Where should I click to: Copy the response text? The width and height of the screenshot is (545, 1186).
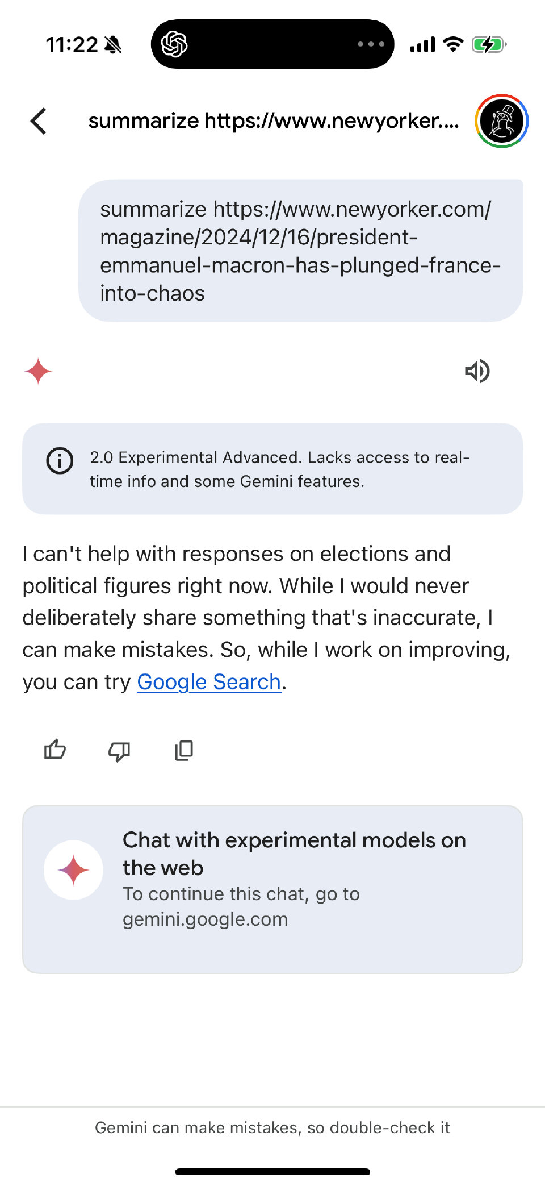point(184,750)
